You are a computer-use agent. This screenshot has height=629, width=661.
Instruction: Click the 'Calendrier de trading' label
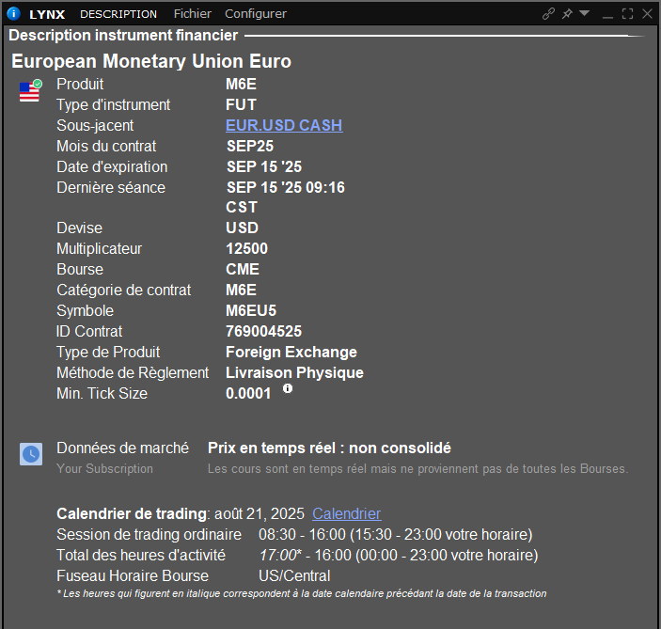click(132, 514)
